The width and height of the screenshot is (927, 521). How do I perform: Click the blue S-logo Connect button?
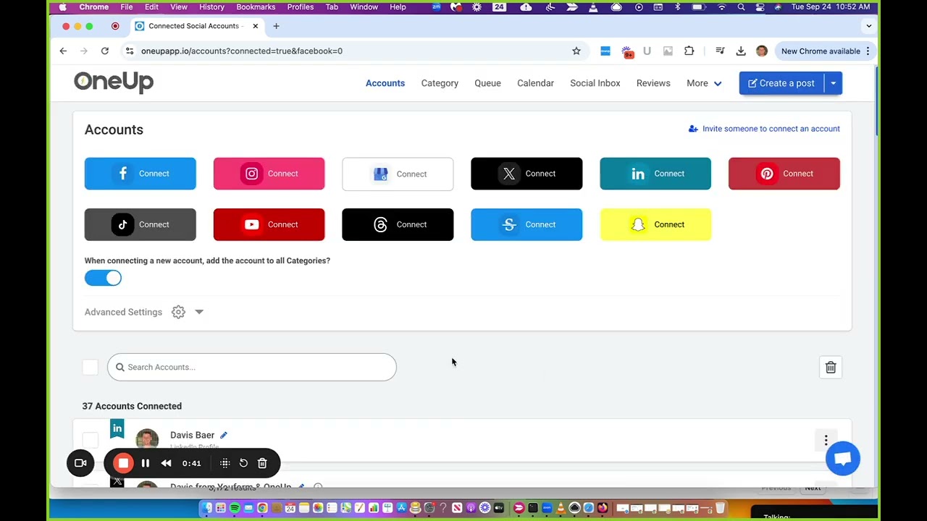point(527,224)
